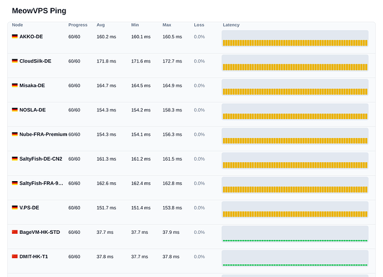383x277 pixels.
Task: Select the Nube-FRA-Premium node name
Action: [x=43, y=135]
